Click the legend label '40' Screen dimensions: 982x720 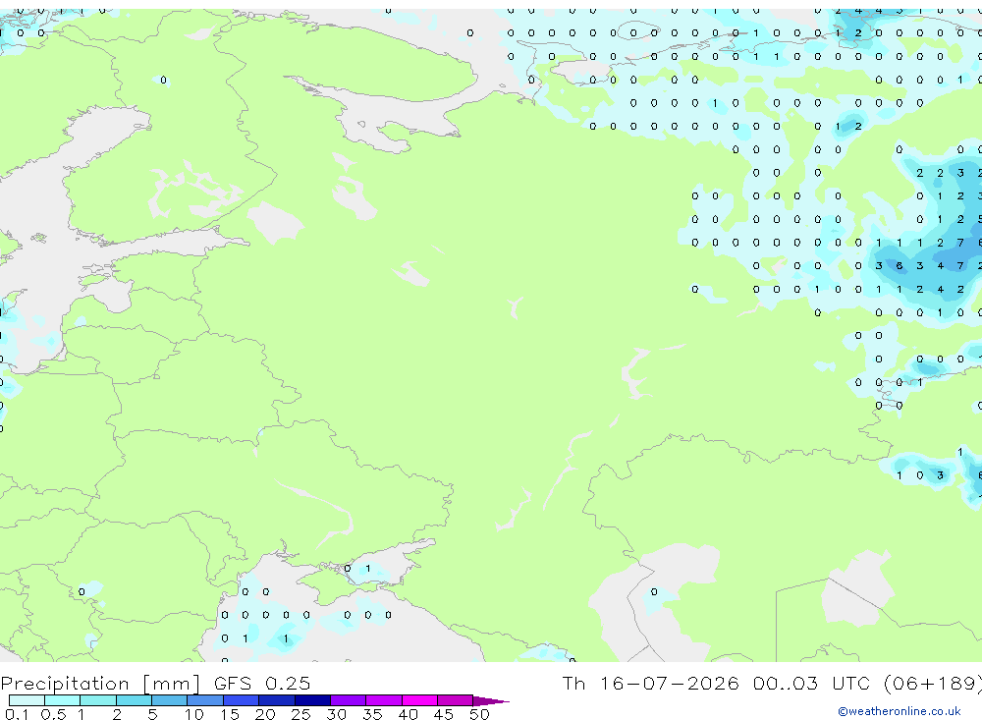(x=408, y=714)
